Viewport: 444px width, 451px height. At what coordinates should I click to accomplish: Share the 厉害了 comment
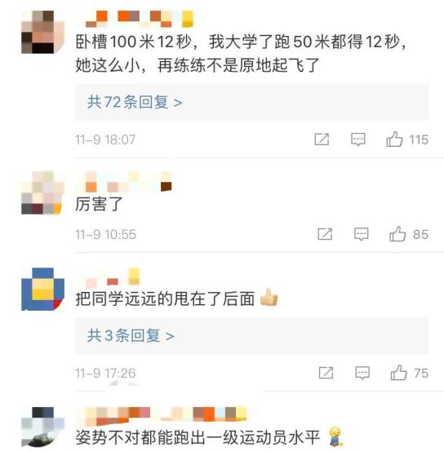click(325, 234)
